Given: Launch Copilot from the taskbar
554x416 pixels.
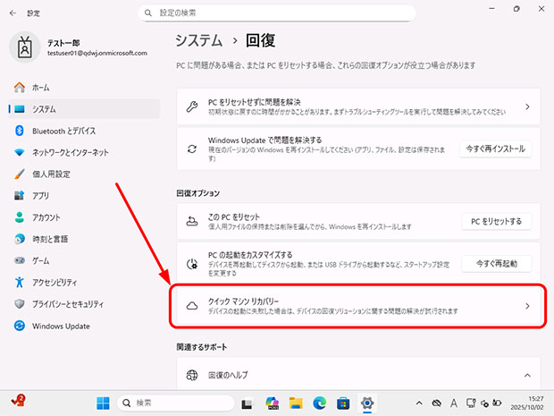Looking at the screenshot, I should (272, 403).
